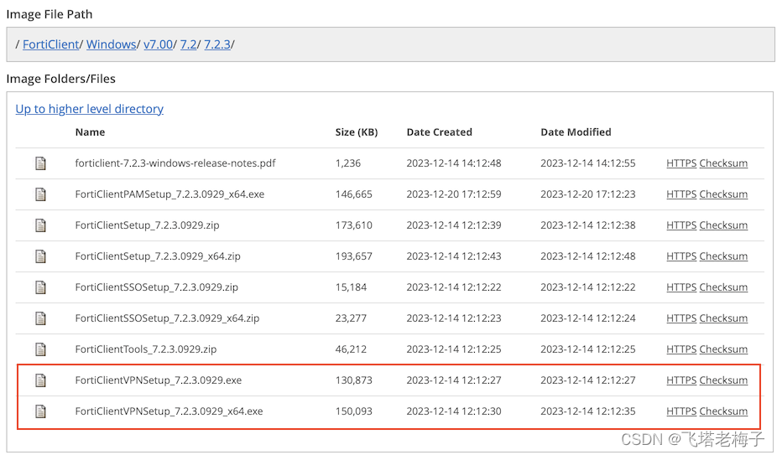View Checksum for FortiClientVPNSetup_7.2.3.0929.exe
Screen dimensions: 777x455
723,380
